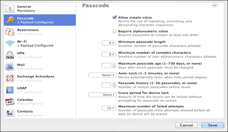Open the Calendar payload icon
This screenshot has width=228, height=132.
click(10, 101)
